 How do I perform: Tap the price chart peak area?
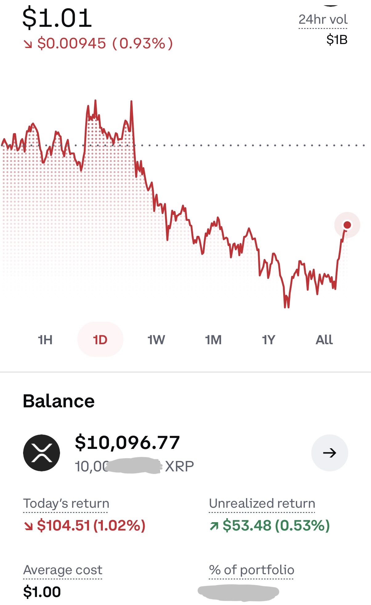coord(95,105)
